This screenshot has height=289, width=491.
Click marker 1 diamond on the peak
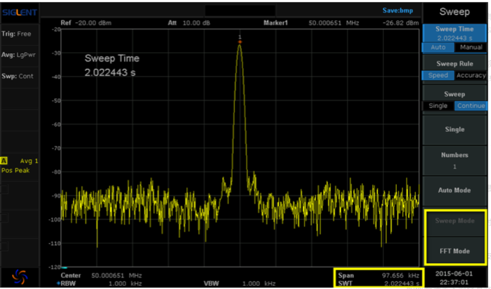click(x=240, y=42)
